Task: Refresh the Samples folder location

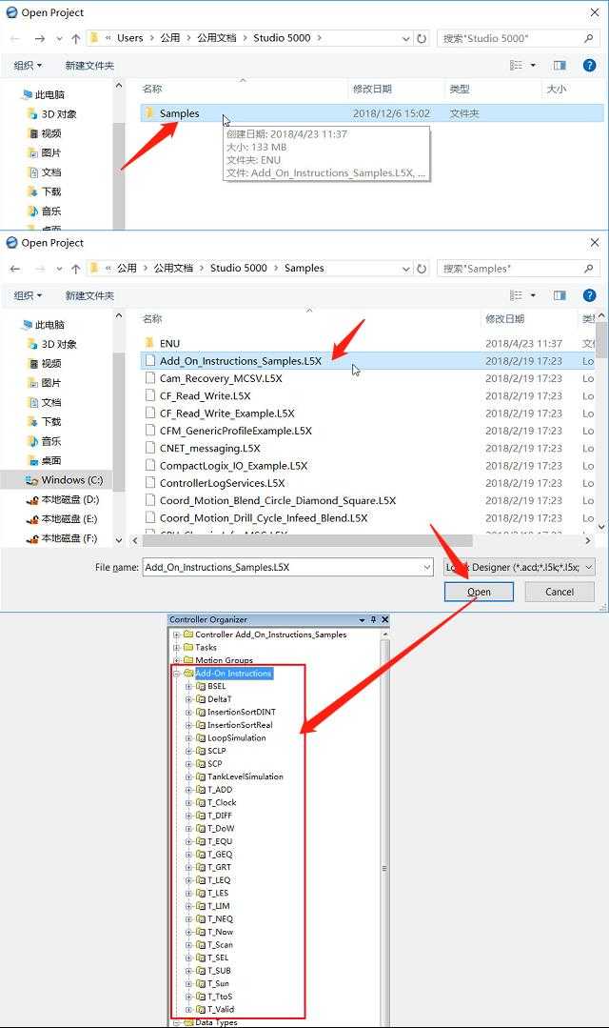Action: 422,269
